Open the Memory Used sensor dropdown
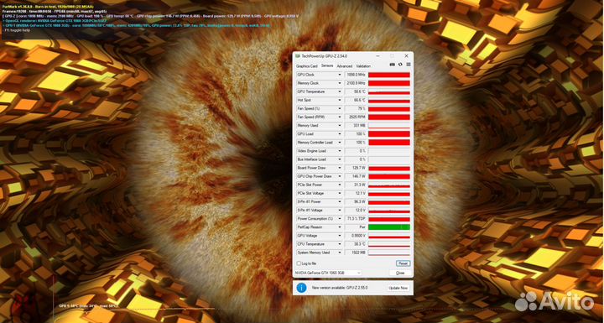 click(340, 126)
